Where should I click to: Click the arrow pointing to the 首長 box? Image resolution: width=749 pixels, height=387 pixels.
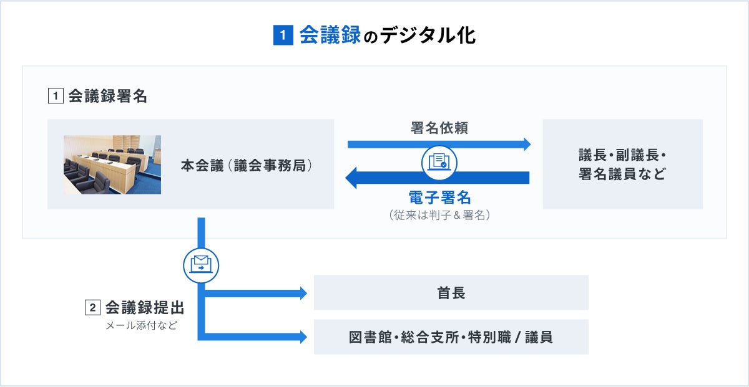click(x=256, y=293)
